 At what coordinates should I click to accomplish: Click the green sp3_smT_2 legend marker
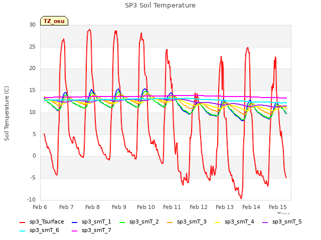pos(122,222)
